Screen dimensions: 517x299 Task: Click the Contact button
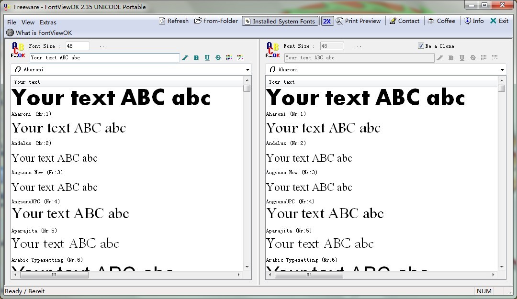(x=404, y=21)
